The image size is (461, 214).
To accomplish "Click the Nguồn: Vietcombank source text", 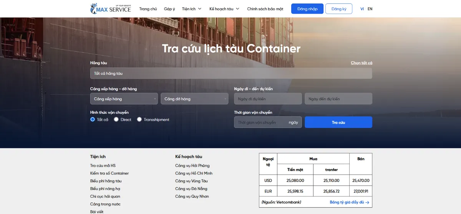I will click(281, 202).
